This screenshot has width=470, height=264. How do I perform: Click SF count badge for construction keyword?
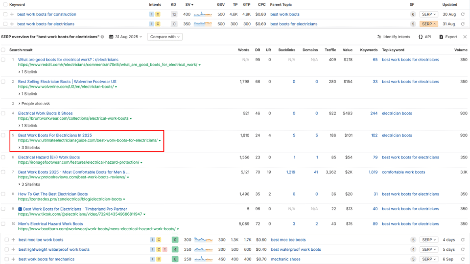tap(413, 14)
